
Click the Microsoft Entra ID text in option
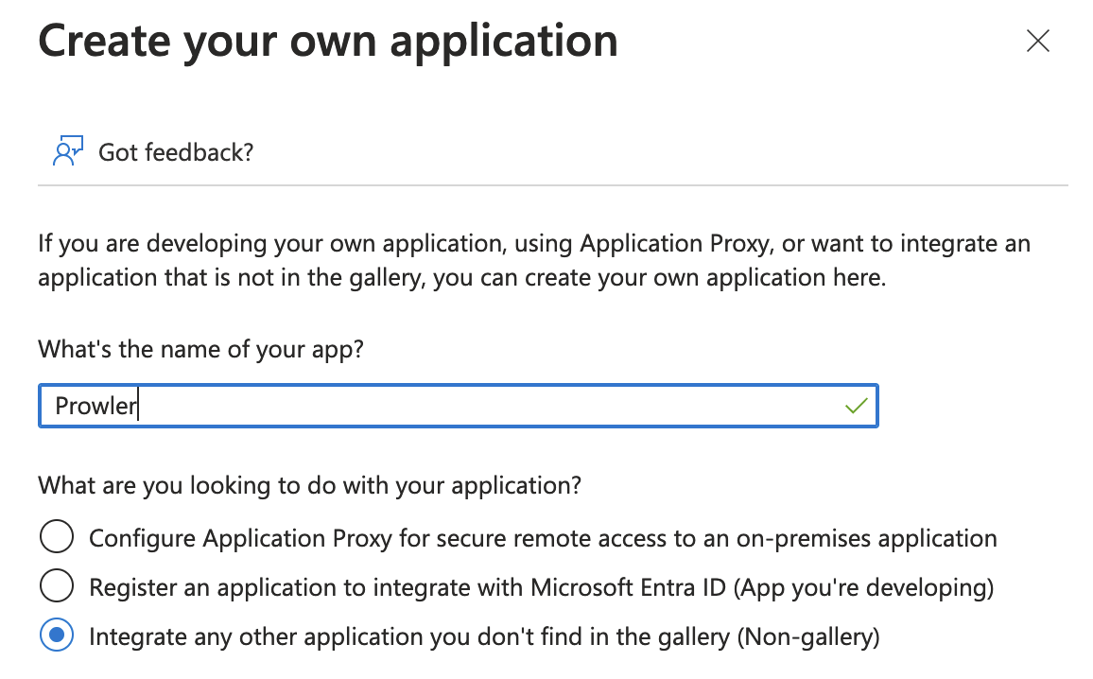tap(628, 587)
